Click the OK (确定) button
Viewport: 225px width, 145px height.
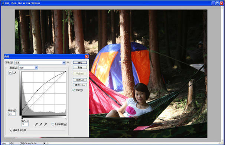pos(80,62)
